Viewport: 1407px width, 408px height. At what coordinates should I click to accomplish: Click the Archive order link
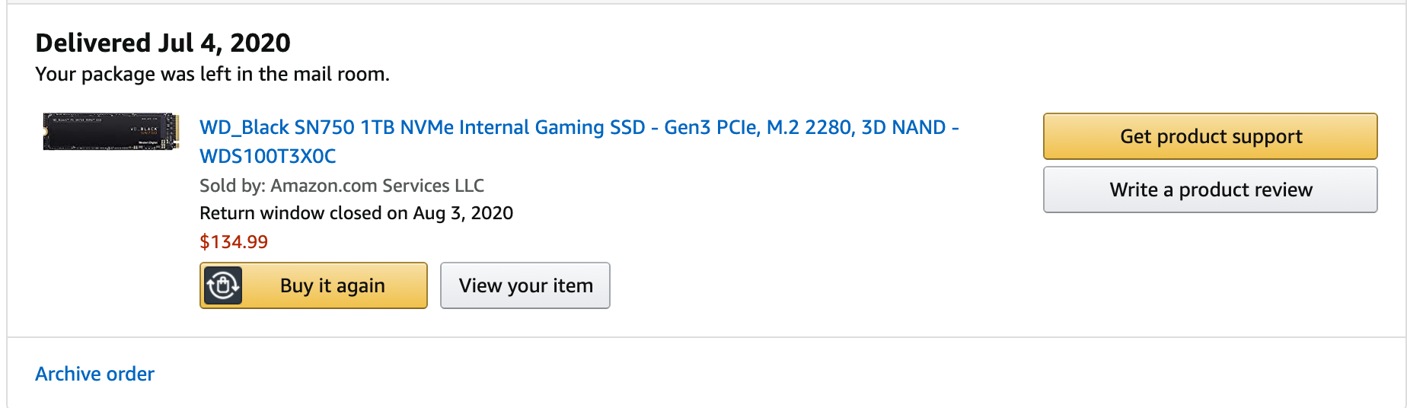(x=94, y=374)
